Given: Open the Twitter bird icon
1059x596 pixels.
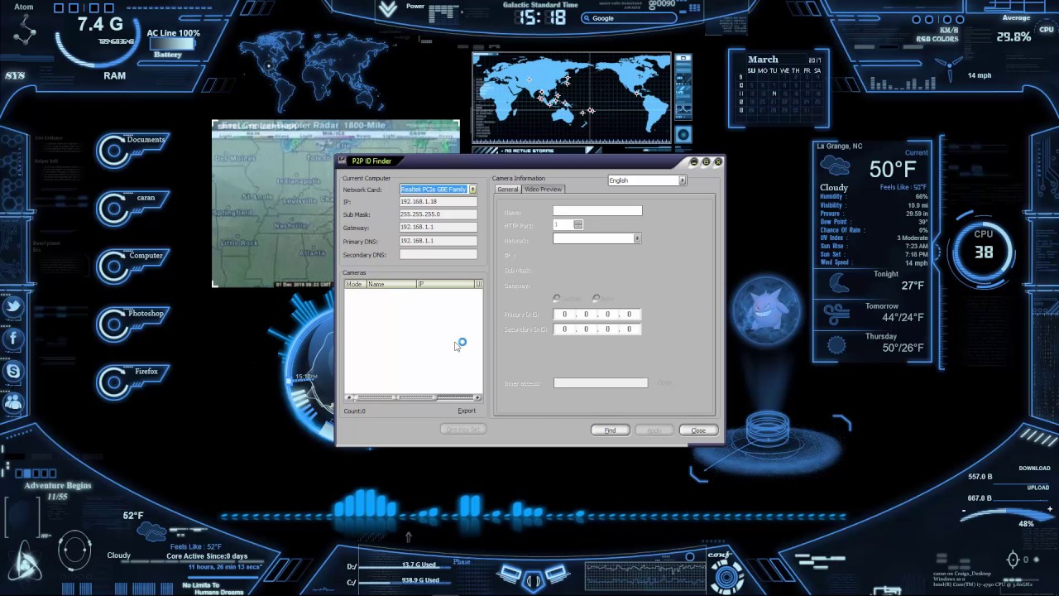Looking at the screenshot, I should pos(12,306).
